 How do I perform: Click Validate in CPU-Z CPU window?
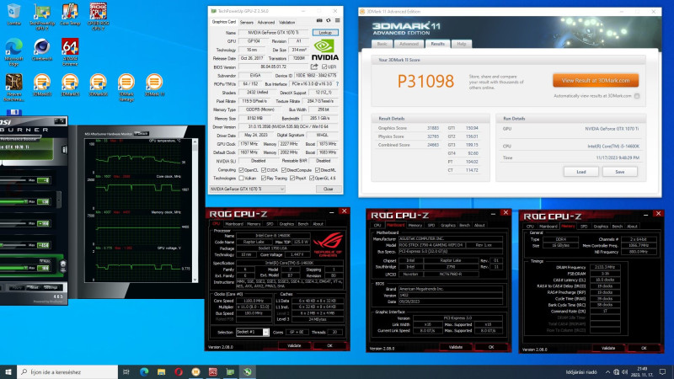294,345
